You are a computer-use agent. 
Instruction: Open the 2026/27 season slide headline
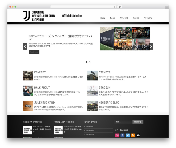coord(60,38)
